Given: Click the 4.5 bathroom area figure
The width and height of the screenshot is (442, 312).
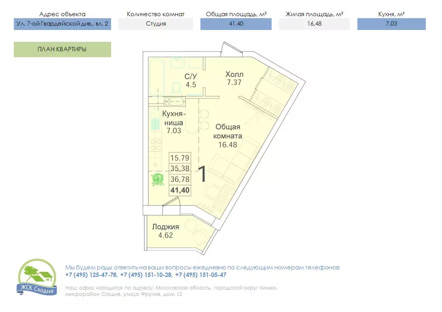Looking at the screenshot, I should pos(191,85).
